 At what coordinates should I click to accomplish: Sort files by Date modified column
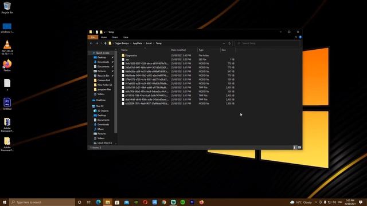click(x=183, y=50)
